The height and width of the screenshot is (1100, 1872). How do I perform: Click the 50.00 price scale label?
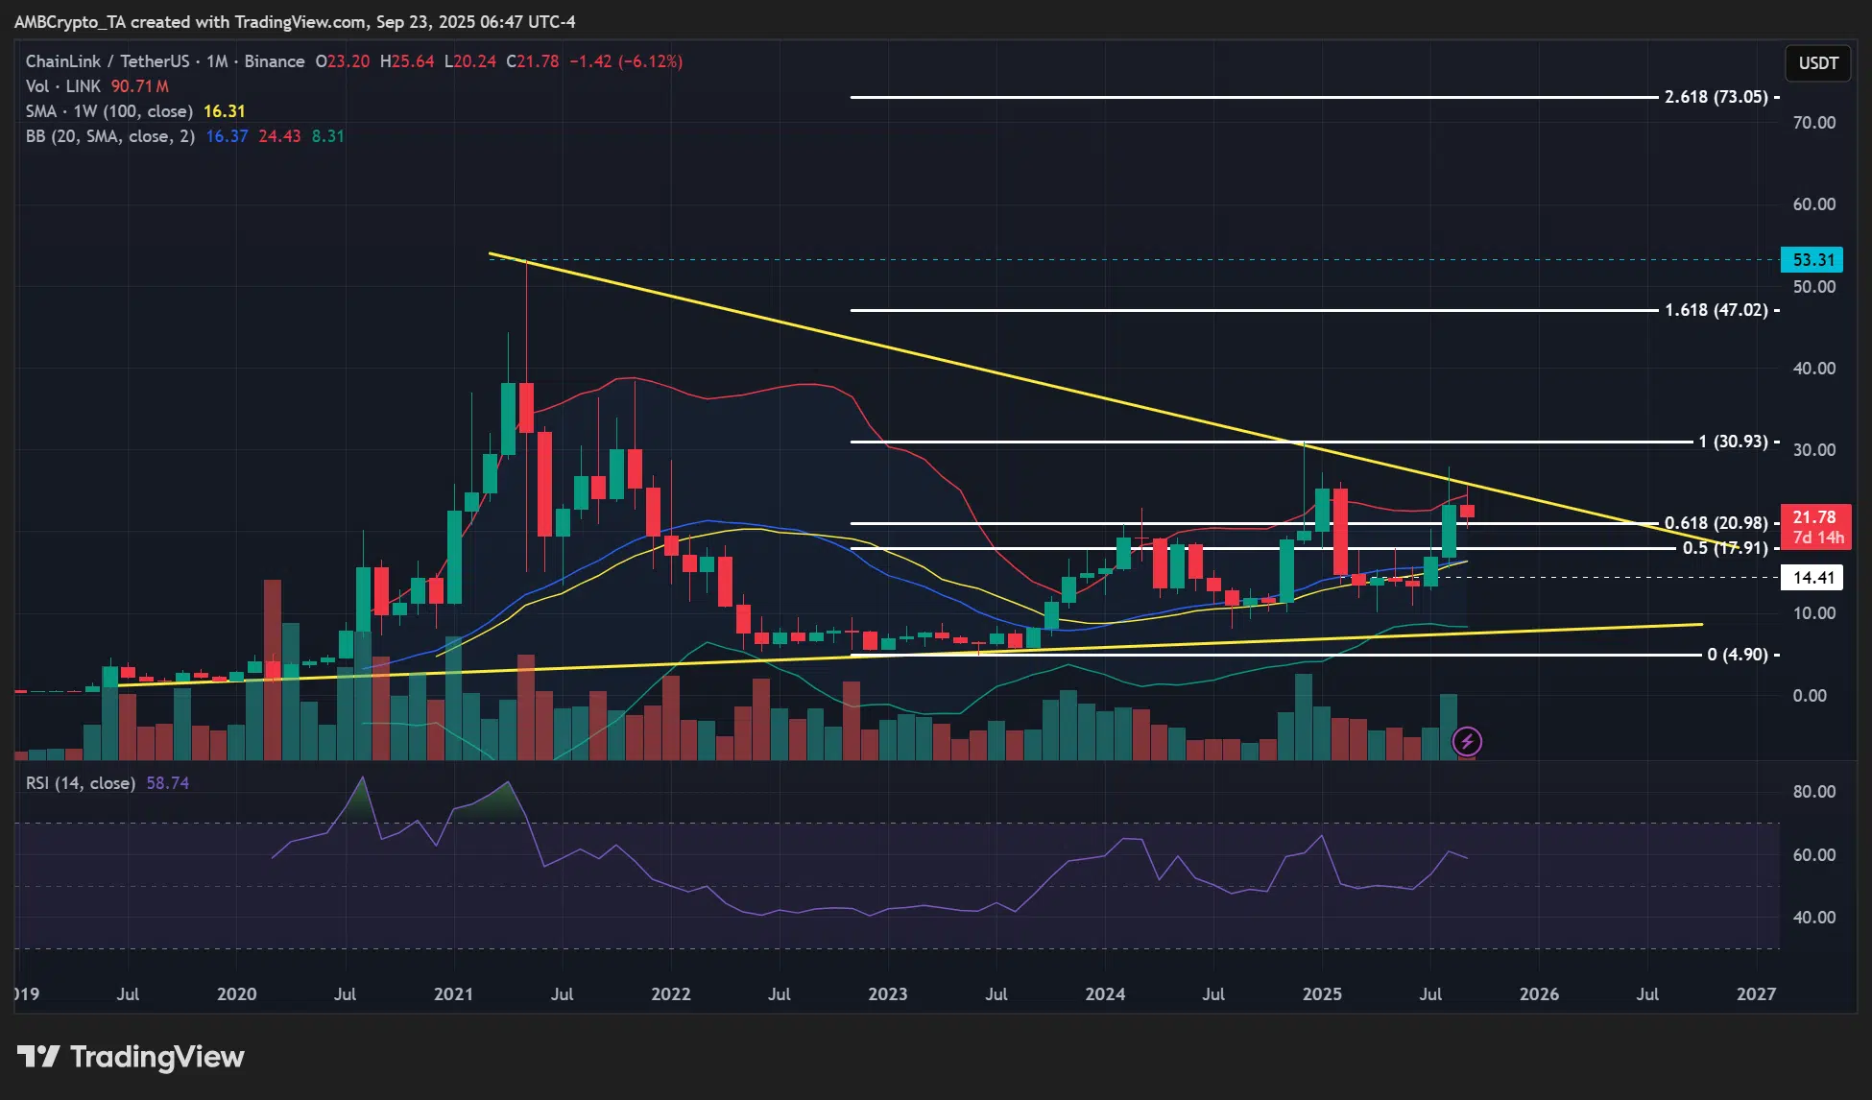coord(1814,287)
